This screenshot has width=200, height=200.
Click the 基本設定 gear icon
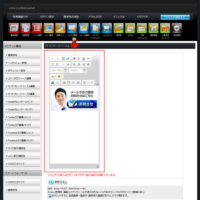[176, 29]
